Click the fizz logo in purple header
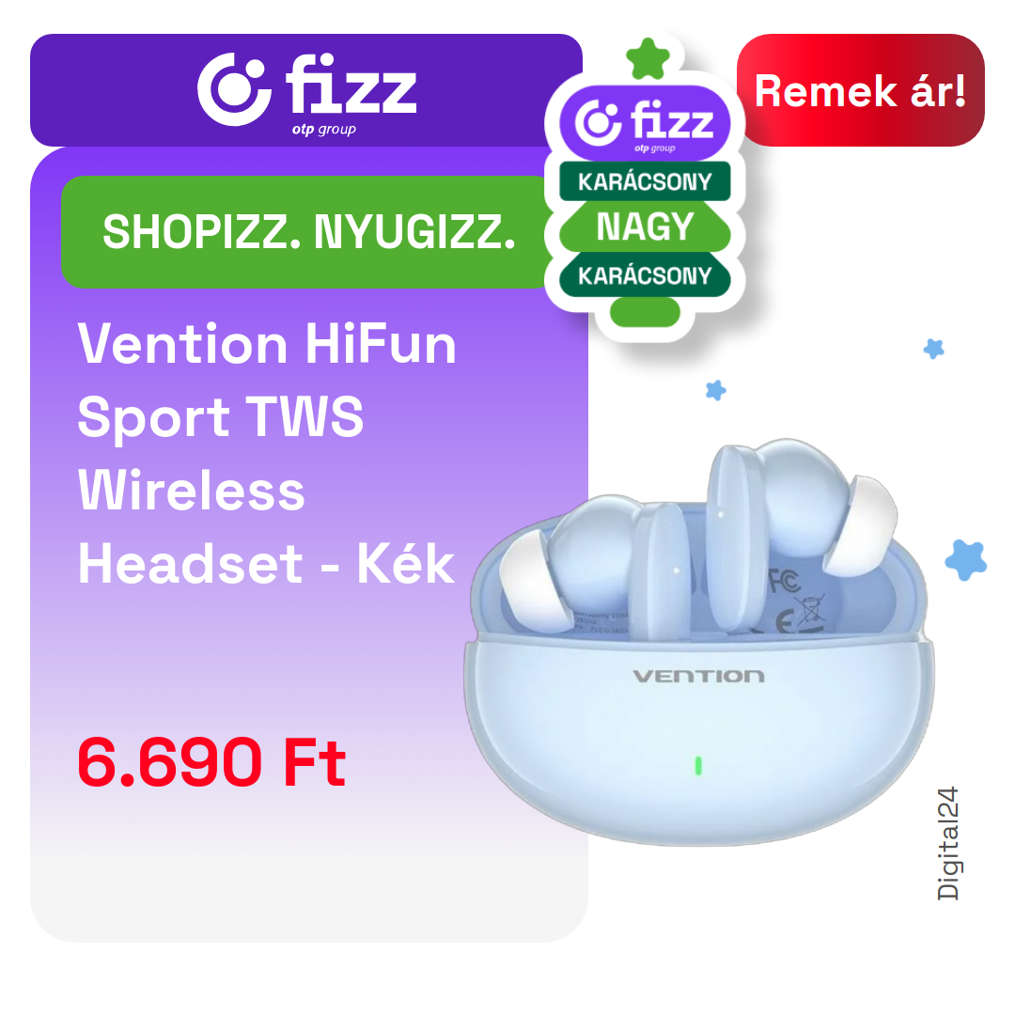Image resolution: width=1015 pixels, height=1015 pixels. click(x=306, y=90)
